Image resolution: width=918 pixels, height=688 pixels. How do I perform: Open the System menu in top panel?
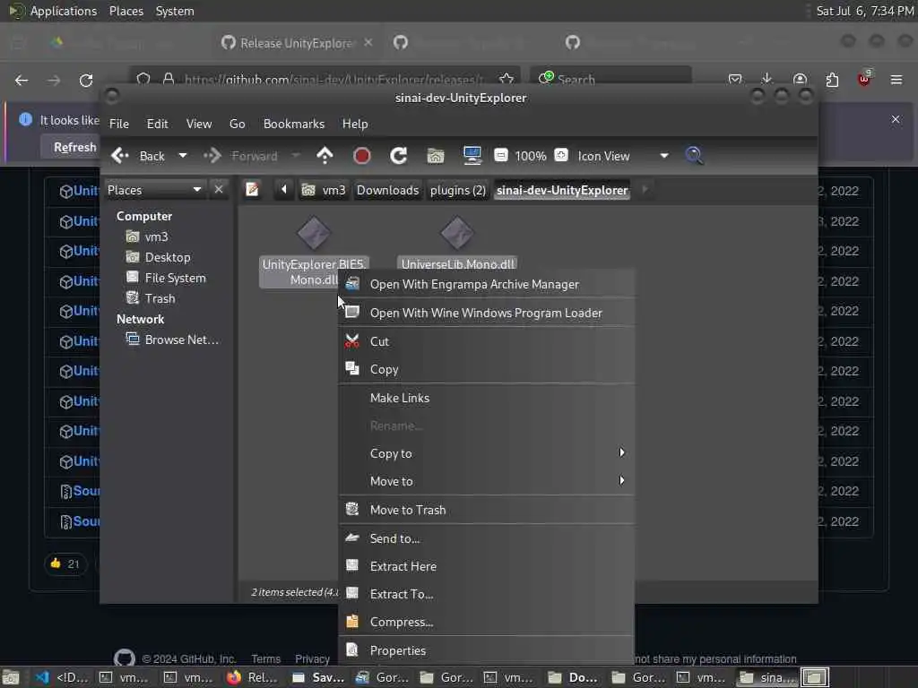pos(175,11)
